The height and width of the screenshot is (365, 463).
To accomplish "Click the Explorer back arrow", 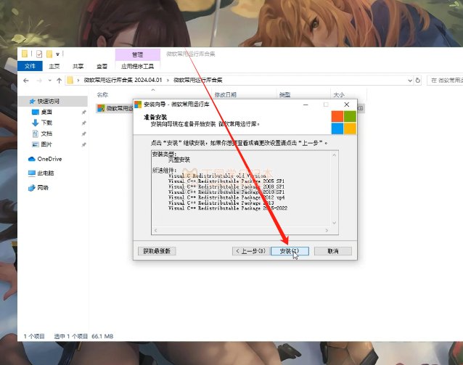I will pyautogui.click(x=26, y=81).
